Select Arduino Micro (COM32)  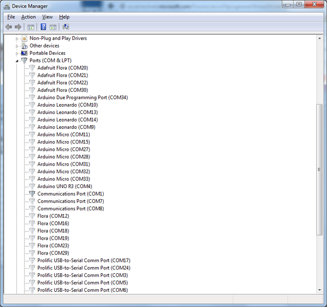63,172
